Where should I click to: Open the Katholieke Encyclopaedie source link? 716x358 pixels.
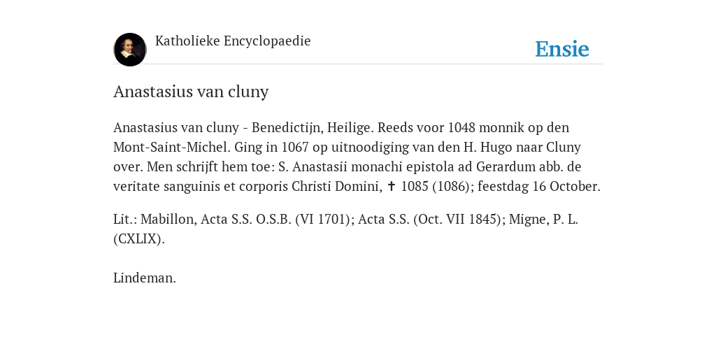point(233,41)
